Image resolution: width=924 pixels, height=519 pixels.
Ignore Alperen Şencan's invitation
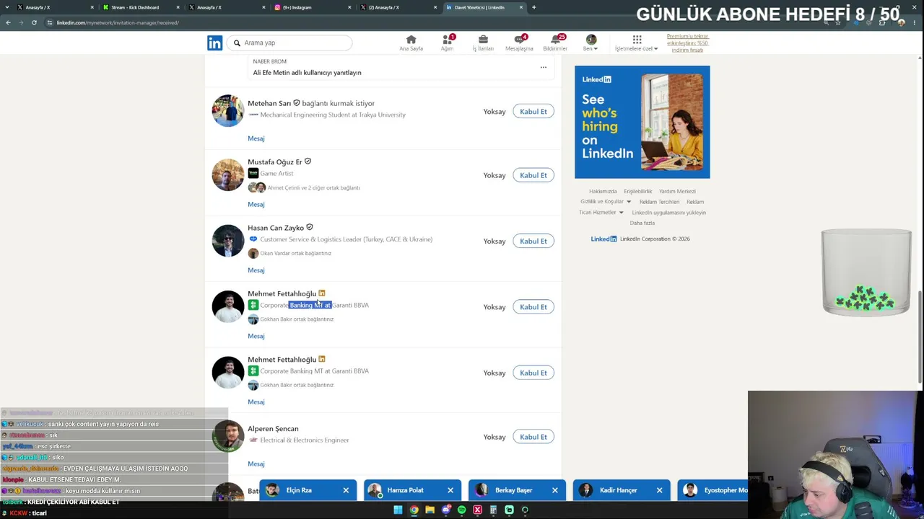(494, 437)
